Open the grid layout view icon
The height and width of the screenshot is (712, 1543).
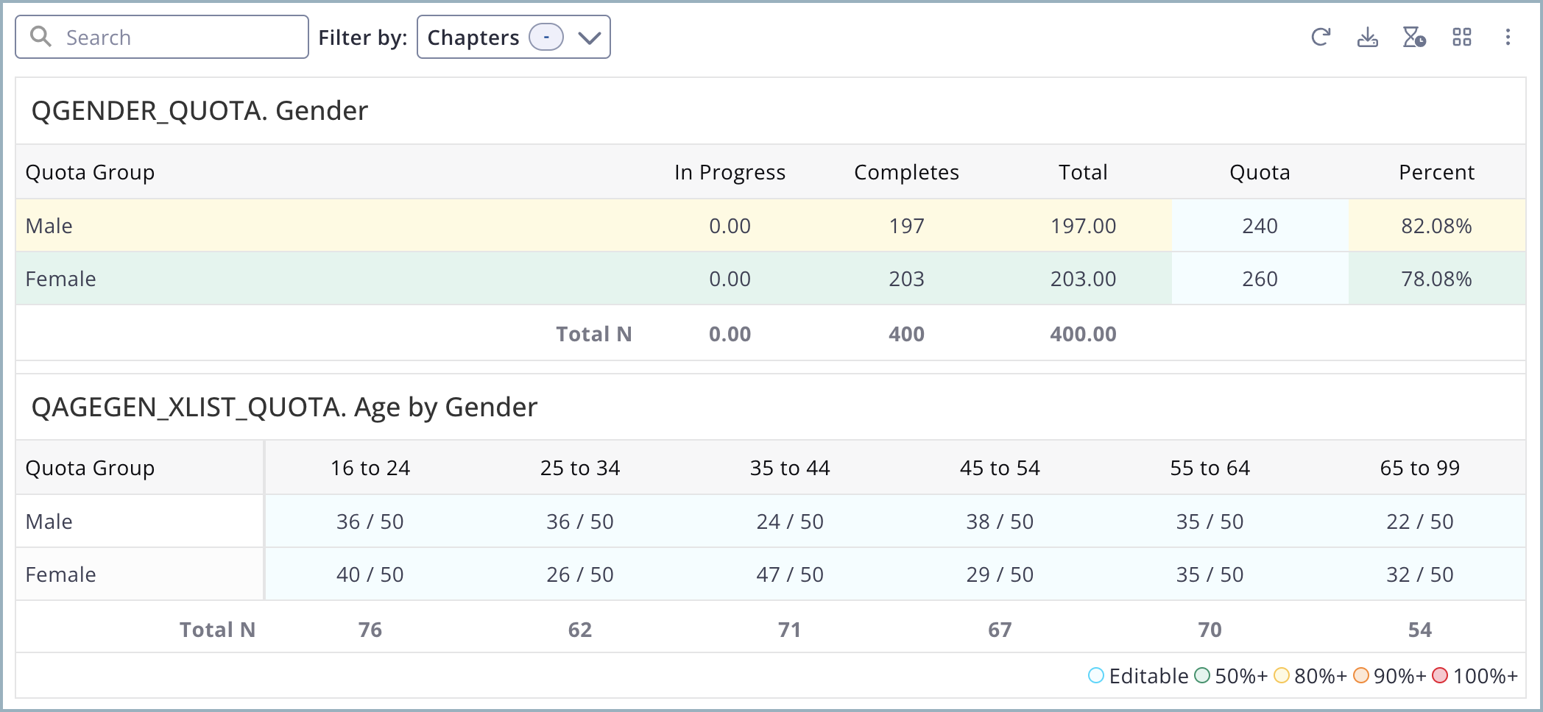click(1461, 37)
